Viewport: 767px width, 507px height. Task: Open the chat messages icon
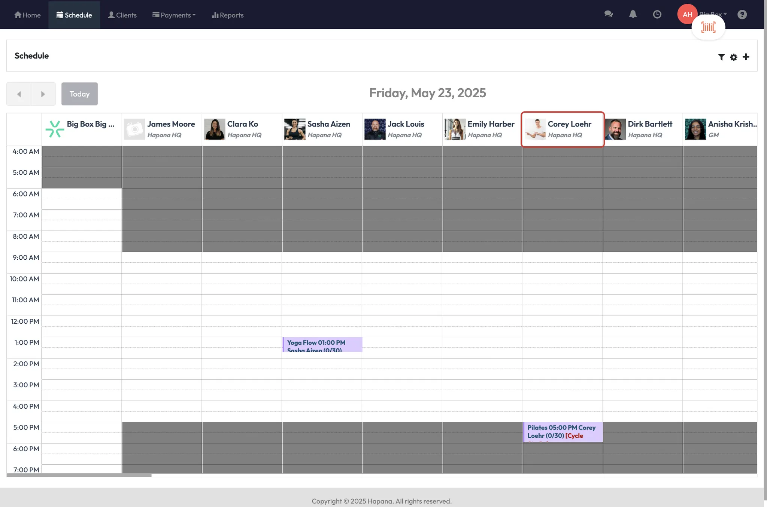608,14
